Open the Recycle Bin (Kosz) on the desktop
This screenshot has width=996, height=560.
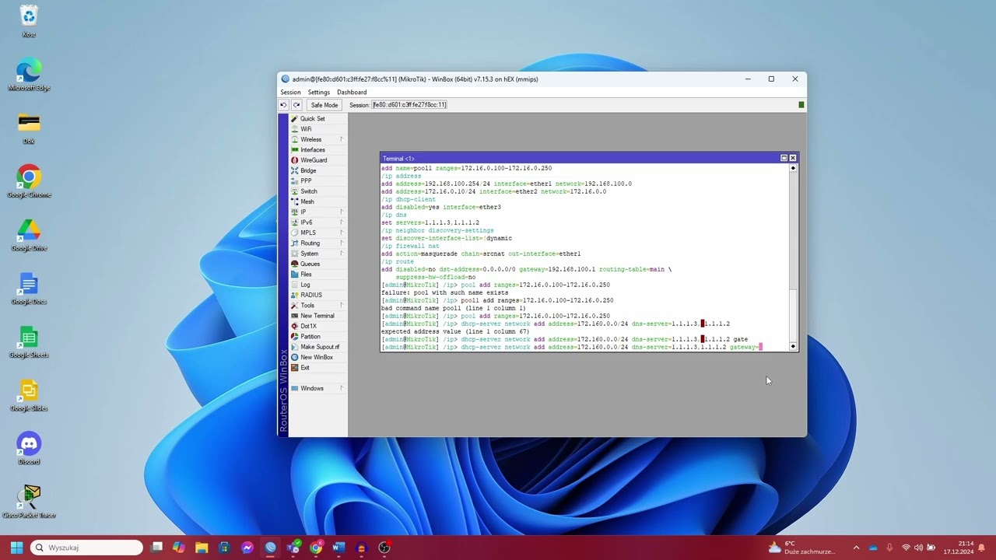click(29, 22)
